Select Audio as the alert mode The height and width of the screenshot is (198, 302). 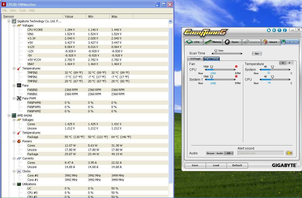tap(220, 153)
